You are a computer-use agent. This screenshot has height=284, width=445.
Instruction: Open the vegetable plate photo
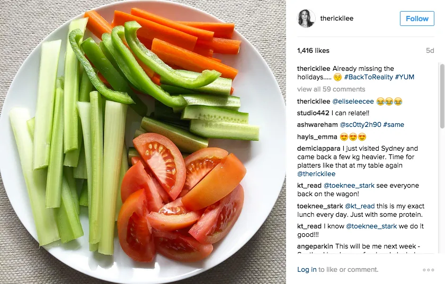(143, 142)
